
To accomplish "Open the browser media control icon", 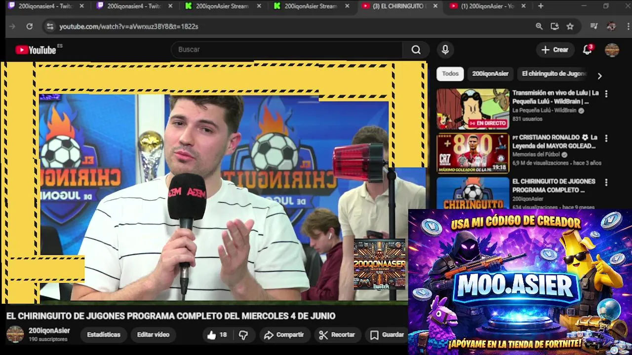I will [594, 27].
